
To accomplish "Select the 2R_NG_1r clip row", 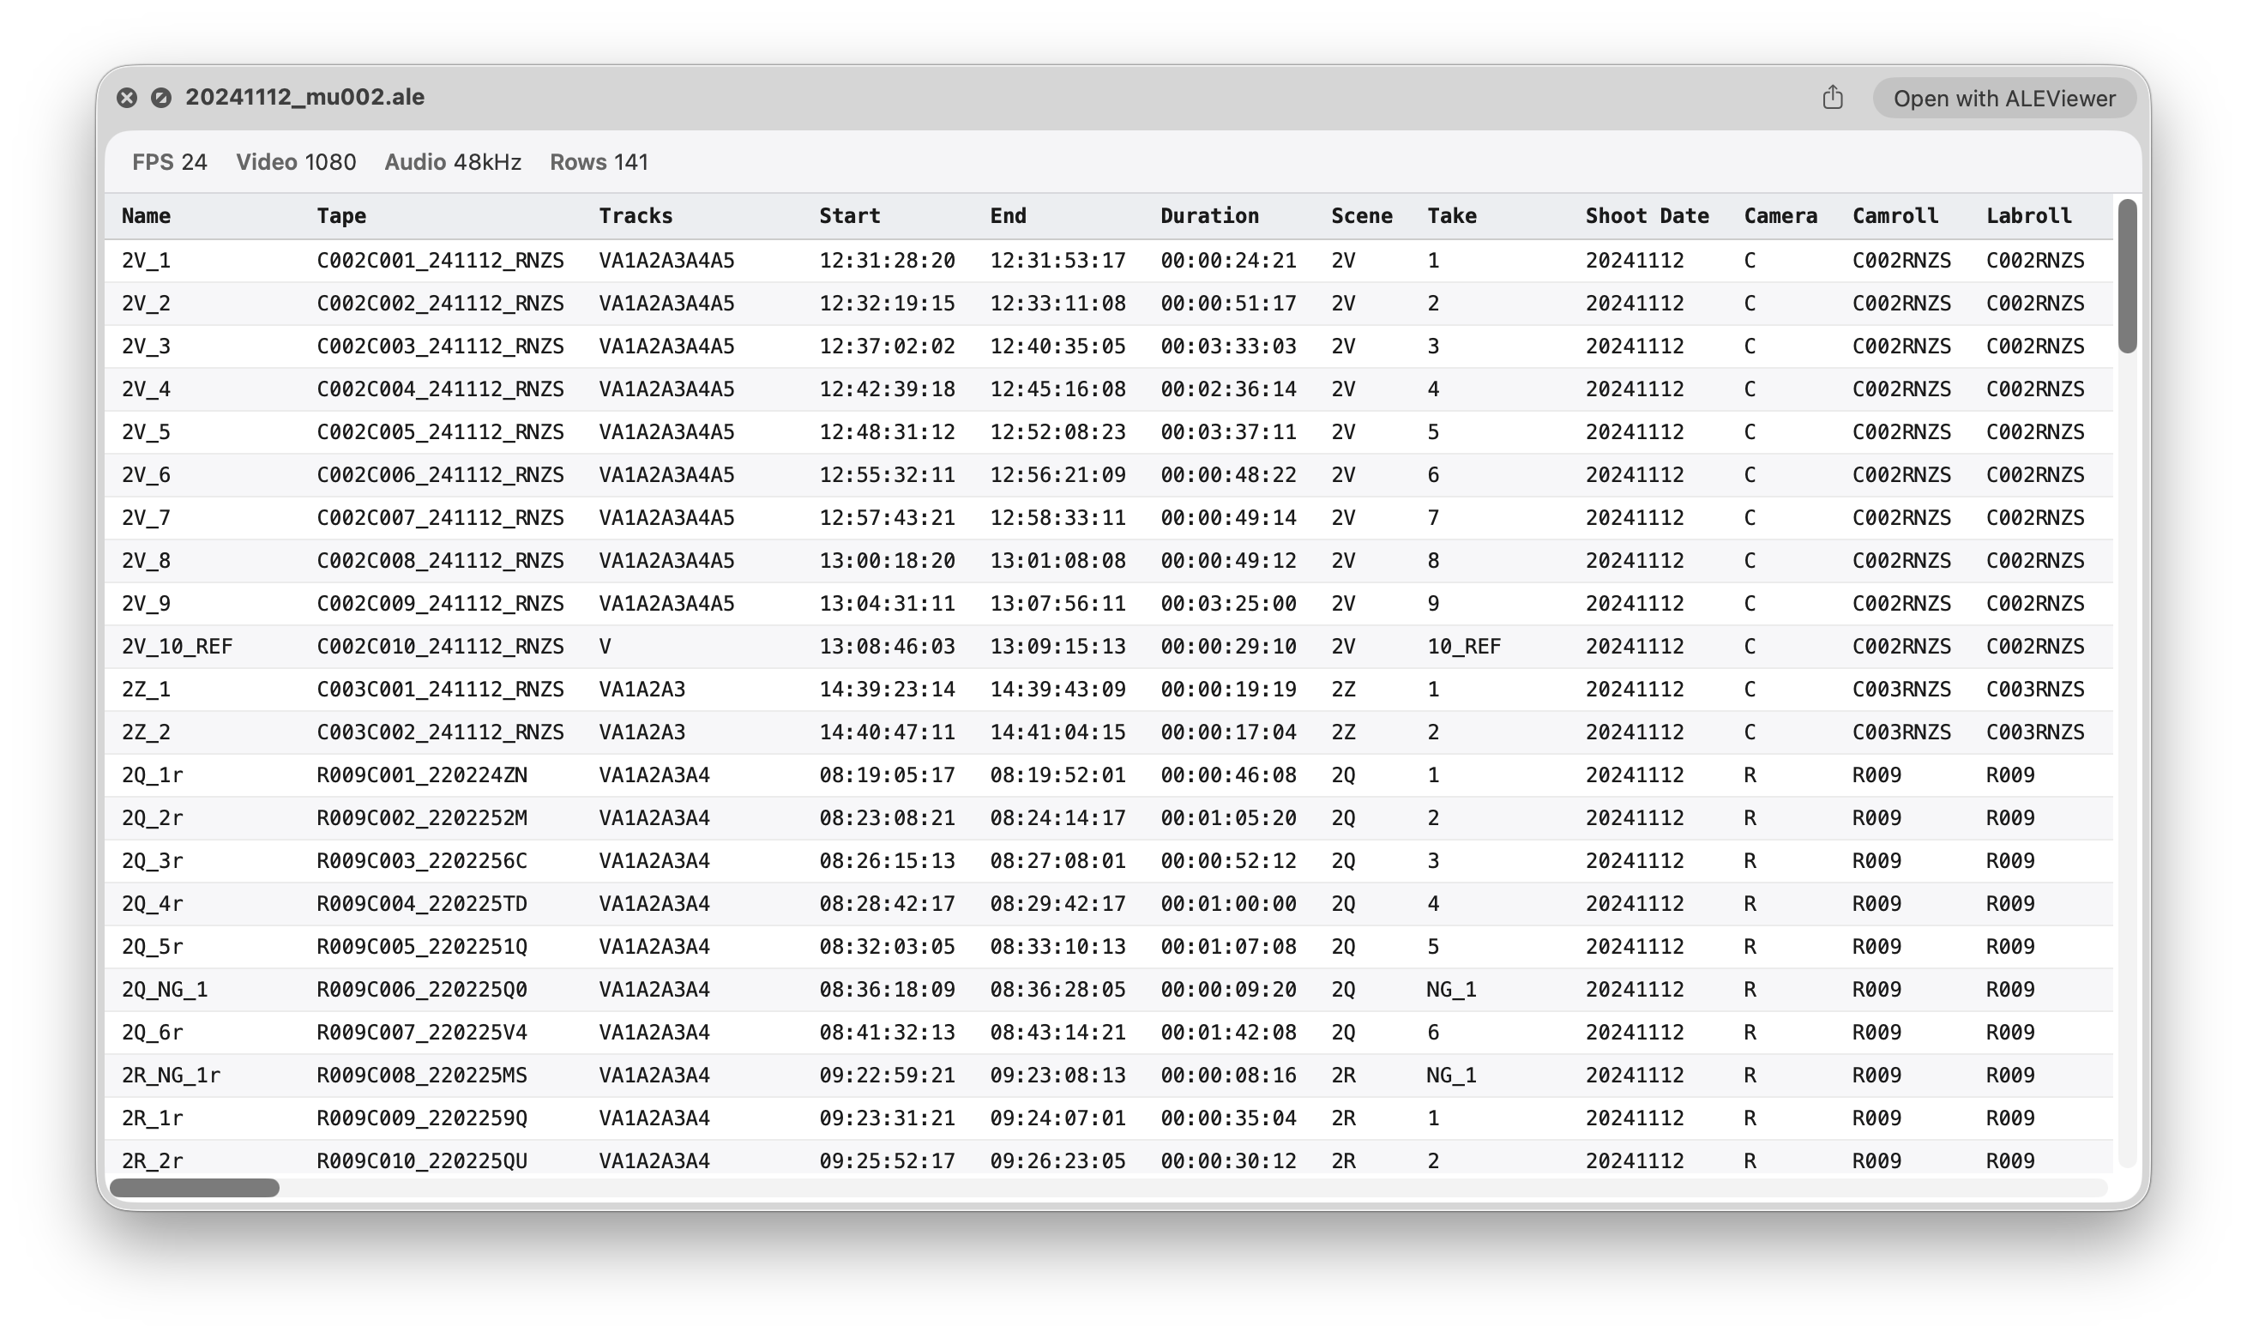I will [1109, 1075].
